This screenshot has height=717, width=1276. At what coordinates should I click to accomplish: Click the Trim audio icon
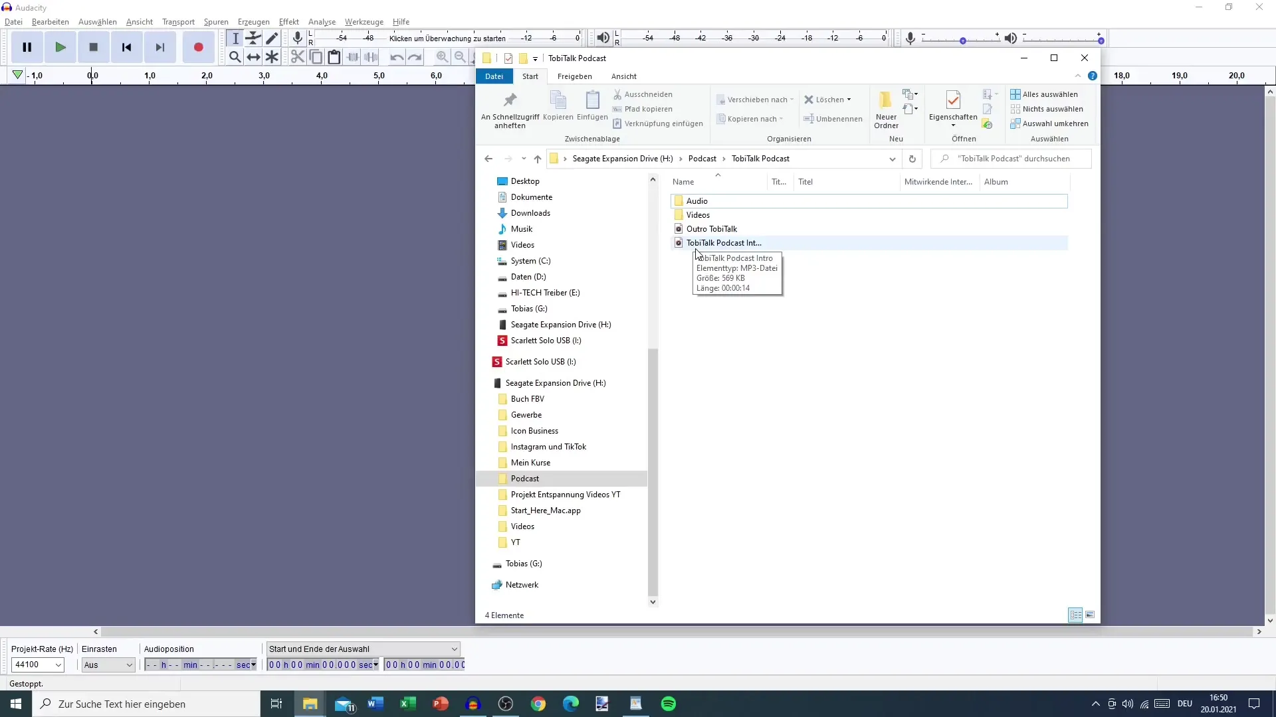pyautogui.click(x=353, y=57)
